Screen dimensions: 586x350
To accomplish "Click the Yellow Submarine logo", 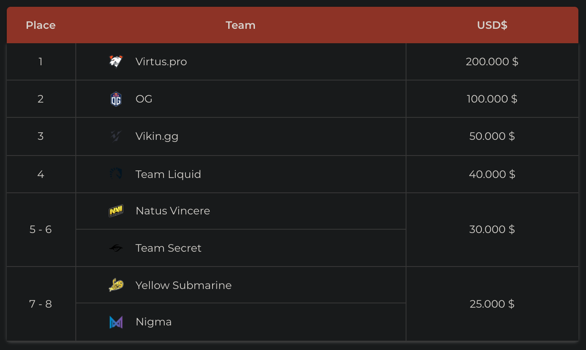I will 116,285.
